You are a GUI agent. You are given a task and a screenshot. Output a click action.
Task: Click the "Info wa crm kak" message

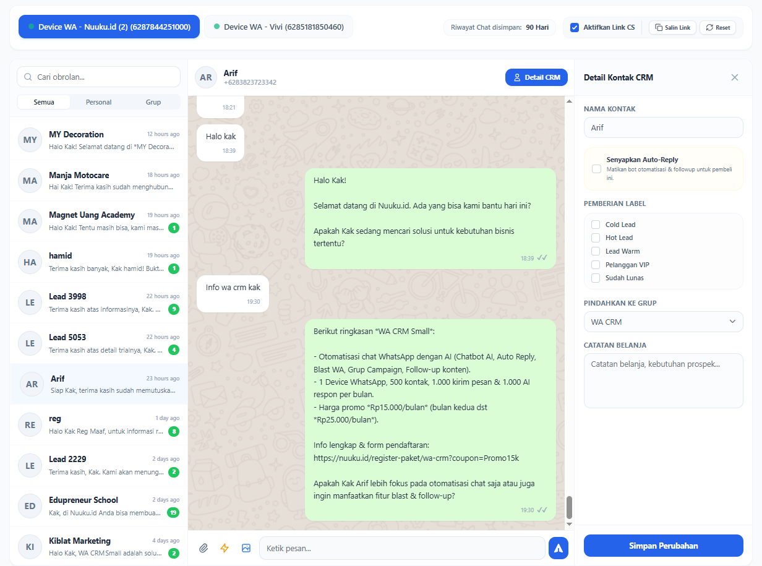[233, 294]
